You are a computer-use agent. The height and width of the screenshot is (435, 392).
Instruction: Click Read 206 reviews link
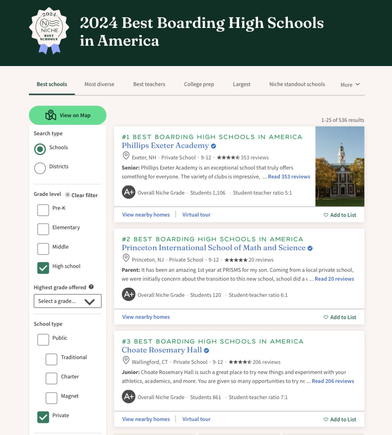point(333,381)
